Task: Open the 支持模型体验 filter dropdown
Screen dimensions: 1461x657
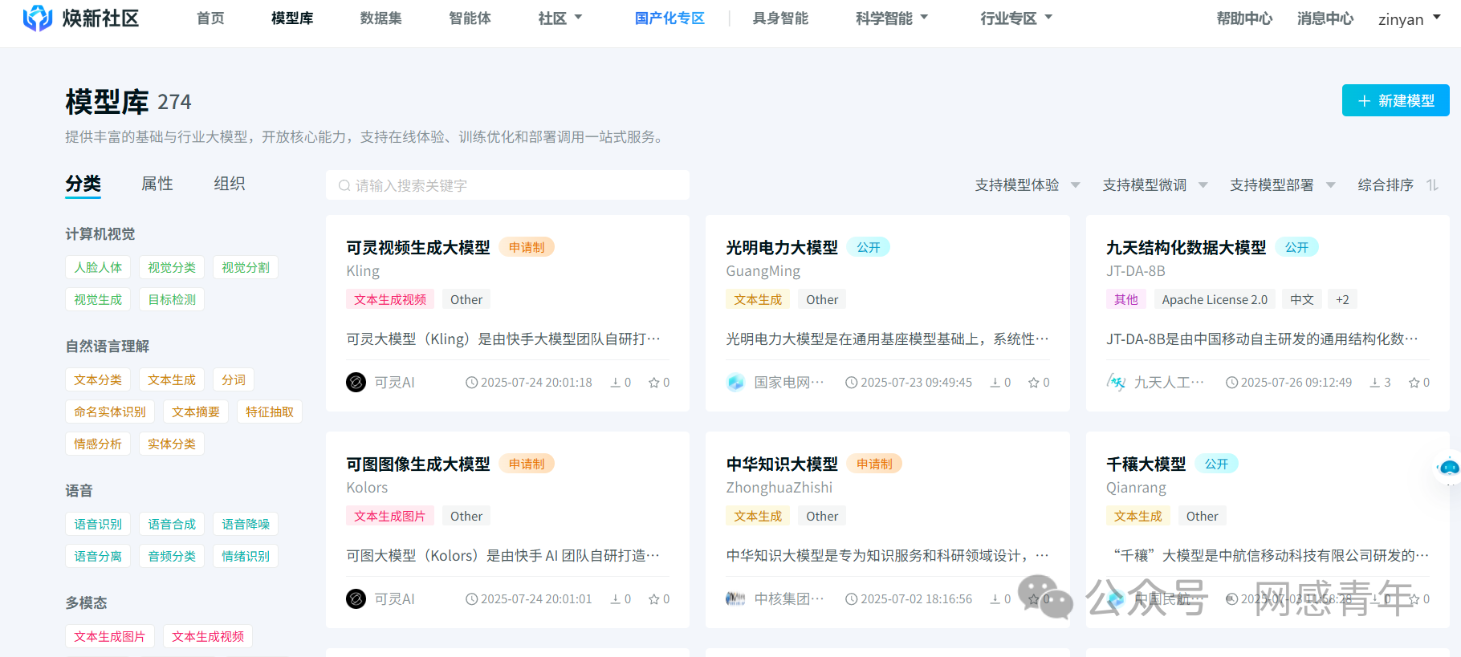Action: [1028, 185]
